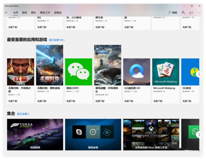Select the 免费下载 under Microsoft Mahjong
Viewport: 206px width, 159px height.
158,101
